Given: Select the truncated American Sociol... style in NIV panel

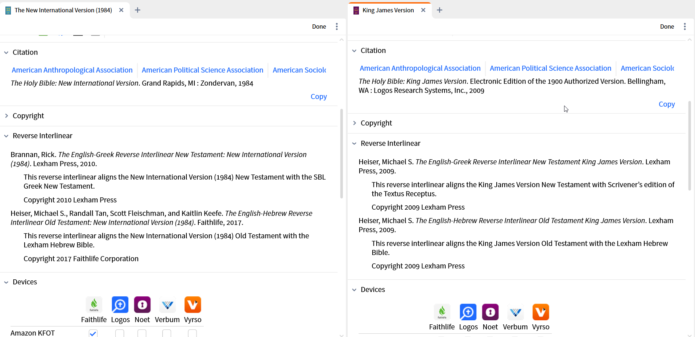Looking at the screenshot, I should point(299,70).
